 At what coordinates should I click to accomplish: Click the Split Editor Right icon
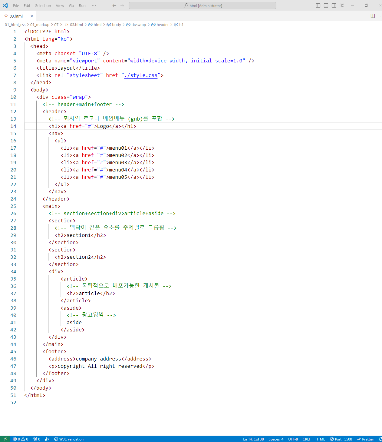[x=373, y=16]
